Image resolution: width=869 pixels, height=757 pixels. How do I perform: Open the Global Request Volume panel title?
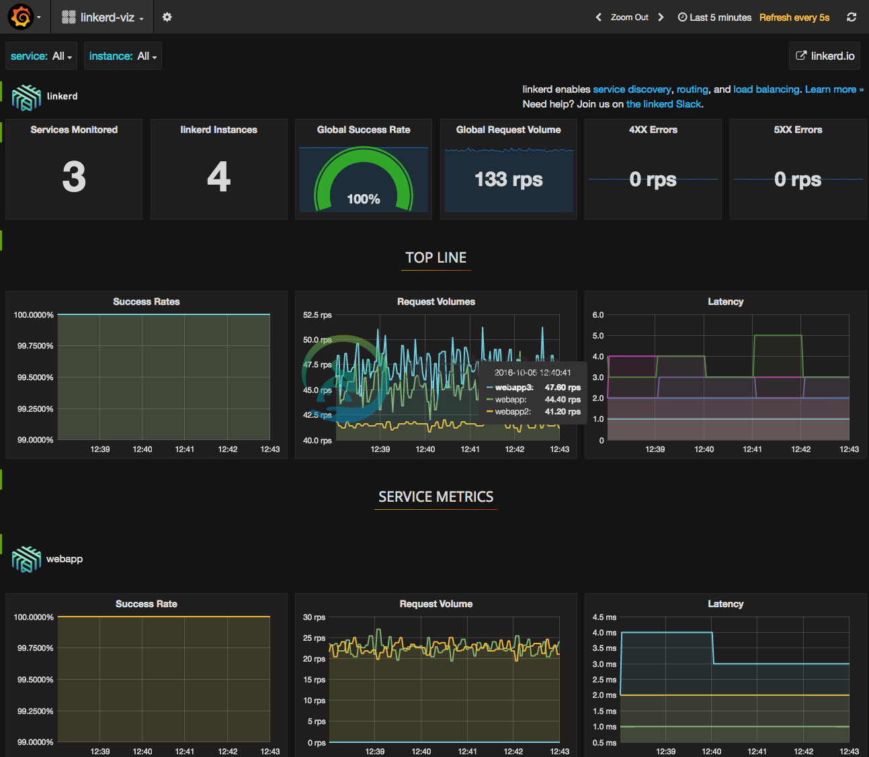(x=509, y=130)
